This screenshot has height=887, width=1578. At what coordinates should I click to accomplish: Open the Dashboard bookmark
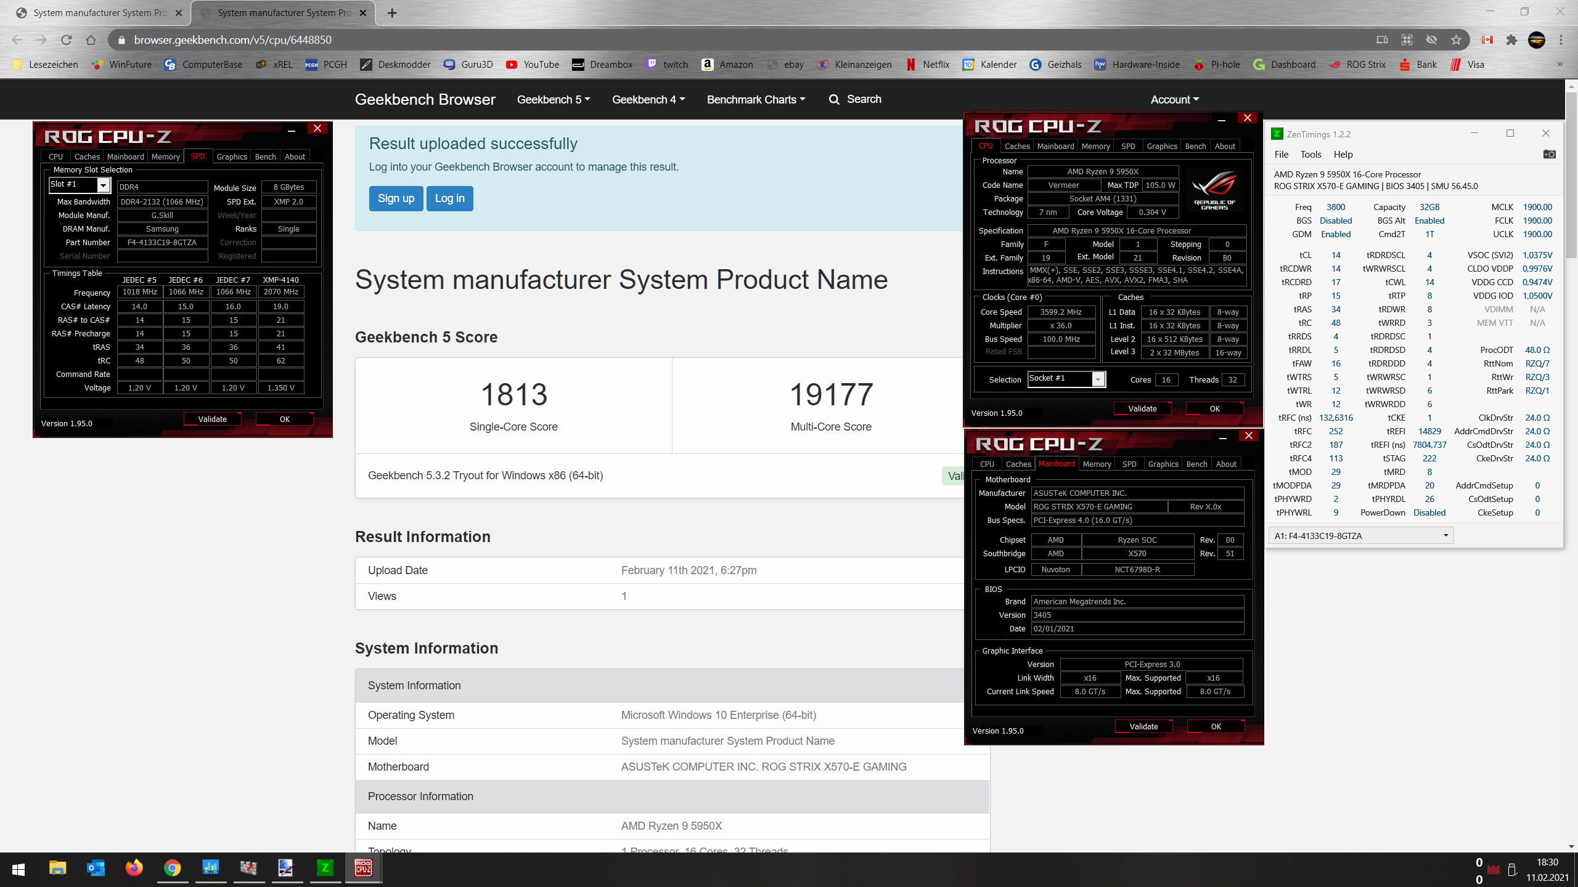(x=1284, y=65)
